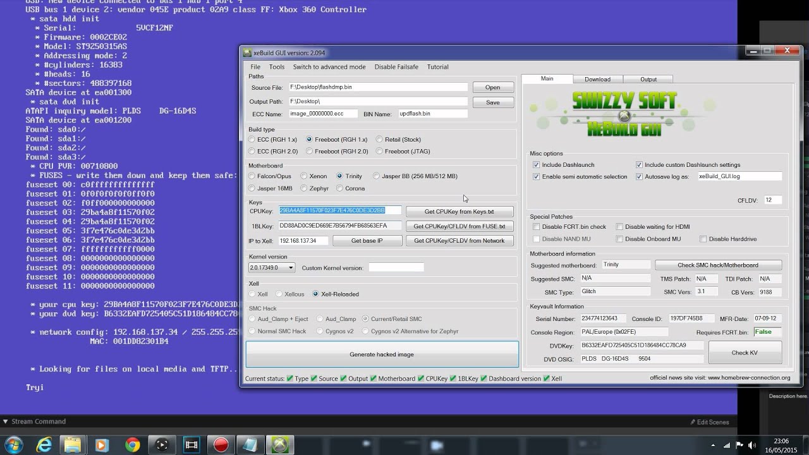This screenshot has width=809, height=455.
Task: Open the Kernel version dropdown
Action: pos(272,268)
